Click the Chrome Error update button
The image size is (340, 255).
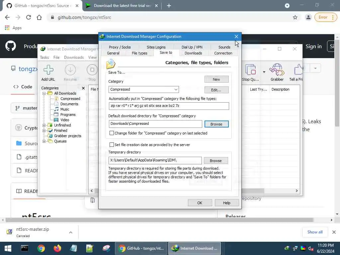pyautogui.click(x=326, y=17)
